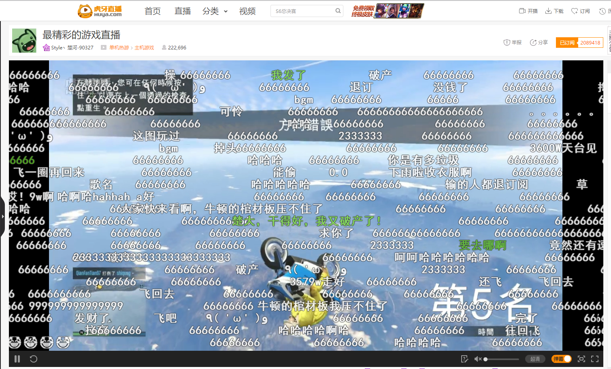Unmute the player volume speaker icon
The image size is (611, 369).
478,359
